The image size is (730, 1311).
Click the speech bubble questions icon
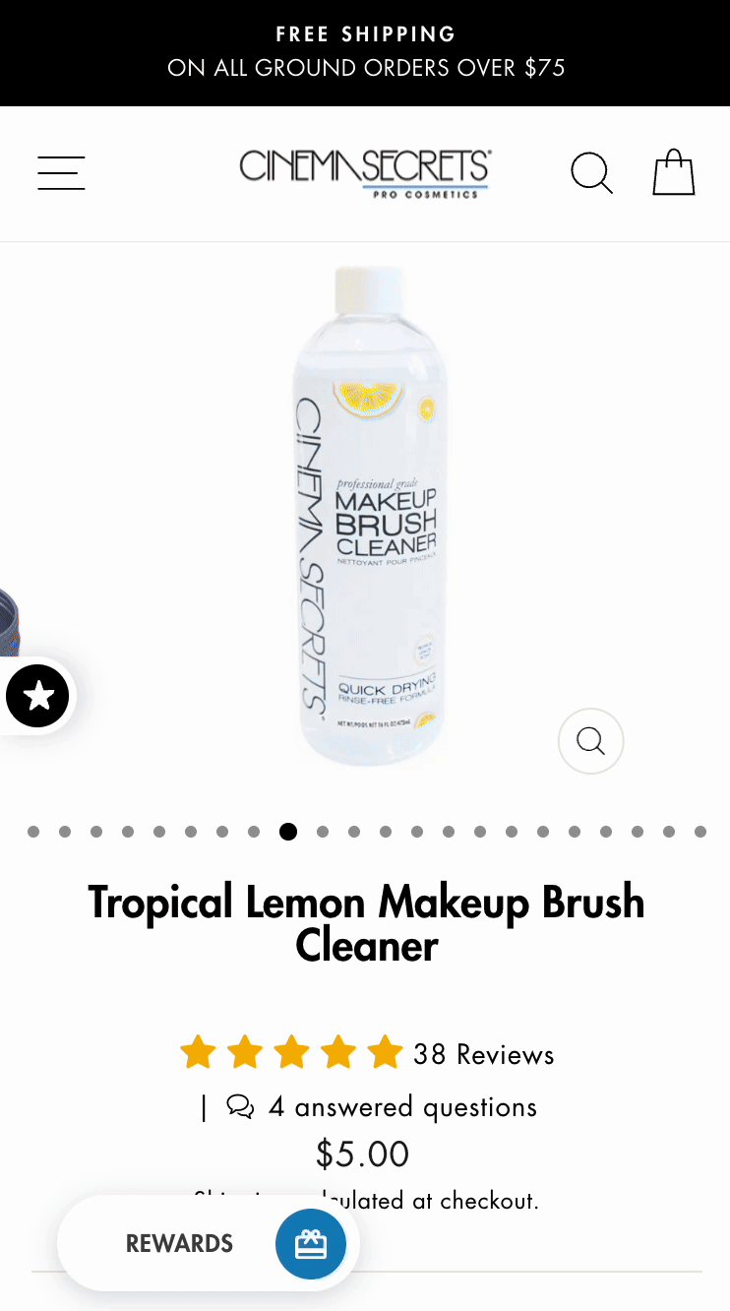click(240, 1106)
